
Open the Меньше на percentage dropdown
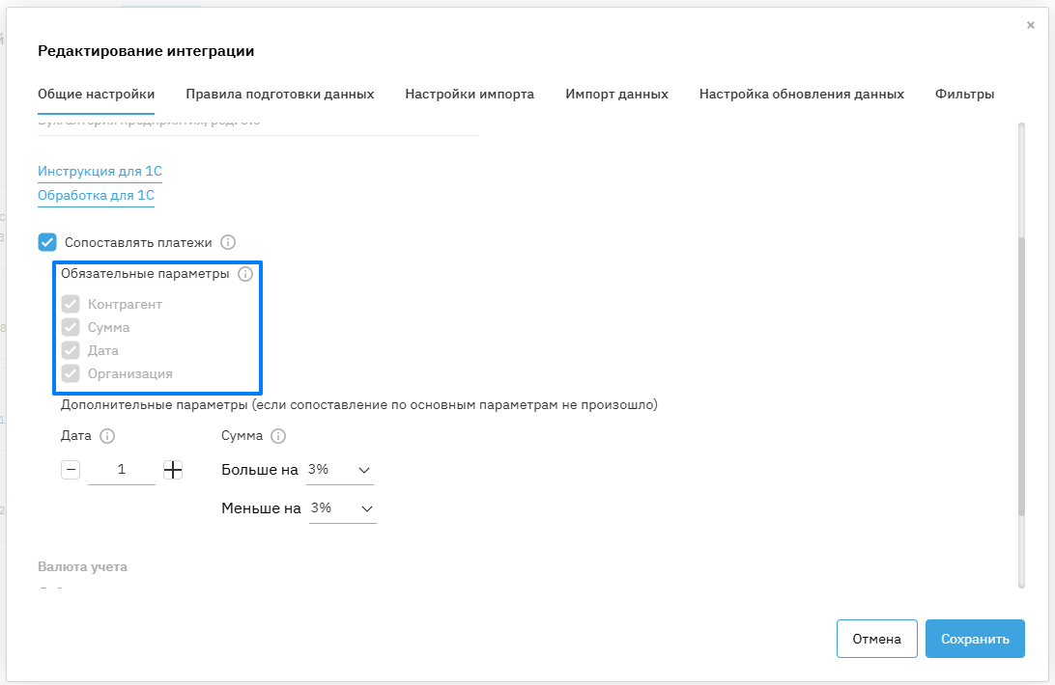(342, 507)
